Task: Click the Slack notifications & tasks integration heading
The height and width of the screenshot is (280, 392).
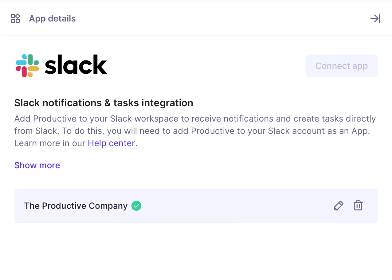Action: (104, 103)
